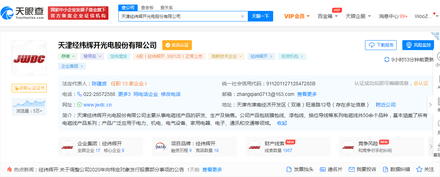This screenshot has height=177, width=440.
Task: Expand the 百宝箱 menu
Action: pyautogui.click(x=328, y=16)
